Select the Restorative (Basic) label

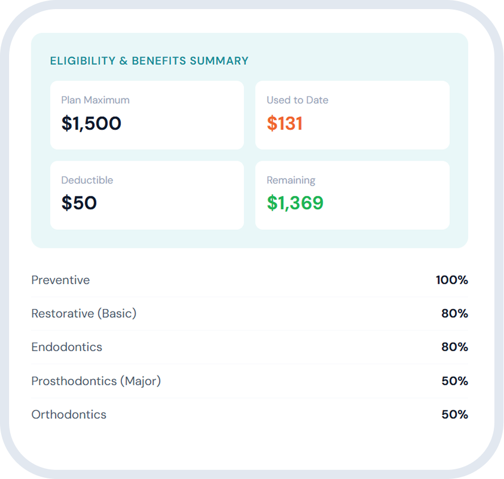click(84, 313)
